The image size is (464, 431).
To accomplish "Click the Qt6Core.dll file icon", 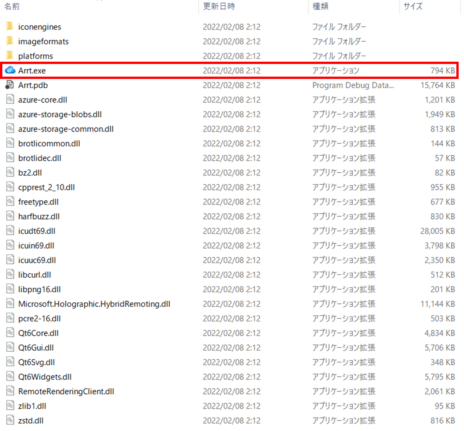I will pos(10,333).
